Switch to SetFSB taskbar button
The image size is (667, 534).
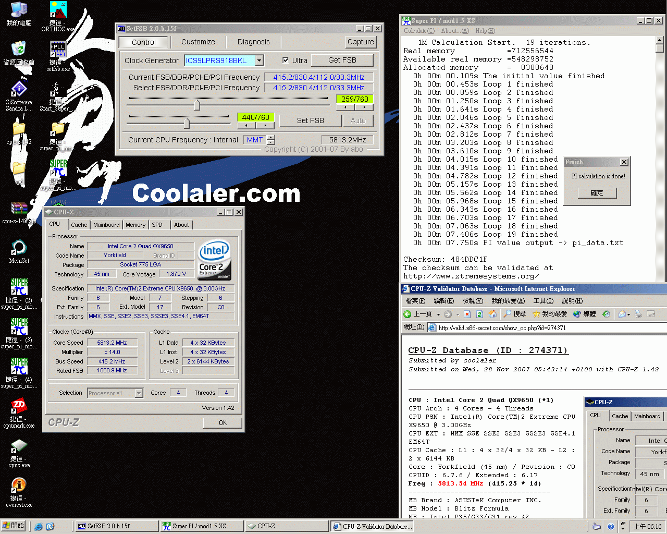(117, 526)
